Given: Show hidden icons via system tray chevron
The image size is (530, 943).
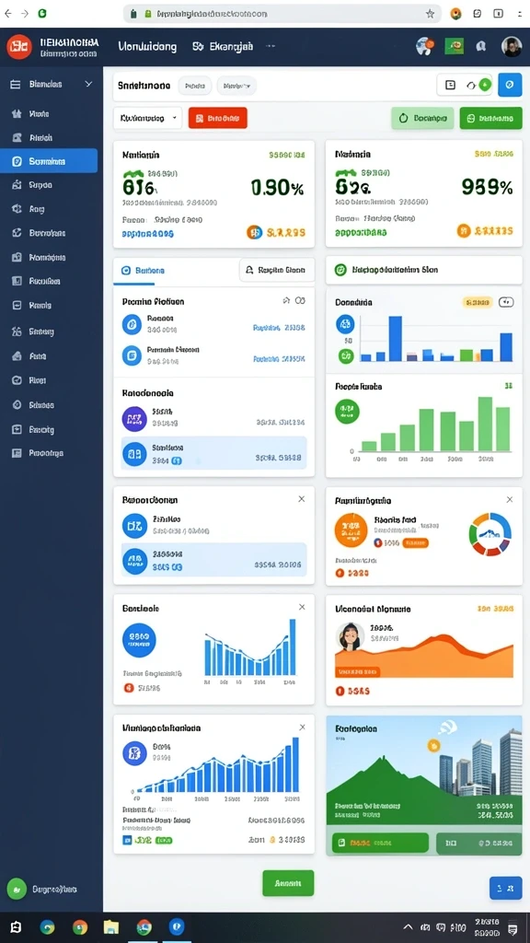Looking at the screenshot, I should click(408, 926).
